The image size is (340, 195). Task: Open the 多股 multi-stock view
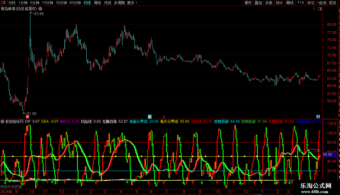[269, 3]
